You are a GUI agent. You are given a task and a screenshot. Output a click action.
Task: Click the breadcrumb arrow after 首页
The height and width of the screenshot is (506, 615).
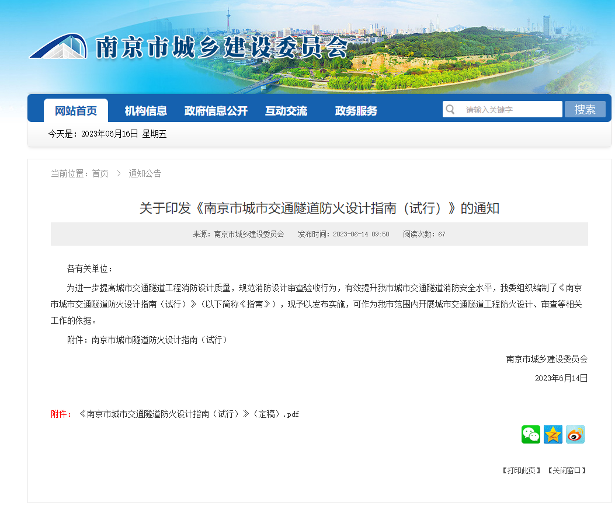(x=119, y=173)
